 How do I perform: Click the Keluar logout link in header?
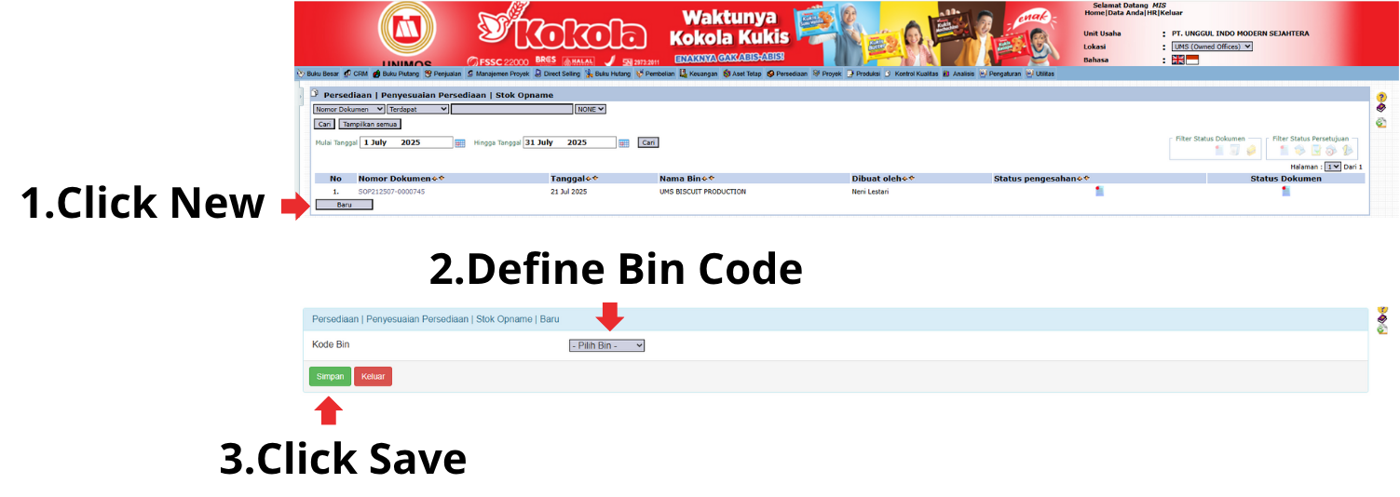click(1172, 13)
